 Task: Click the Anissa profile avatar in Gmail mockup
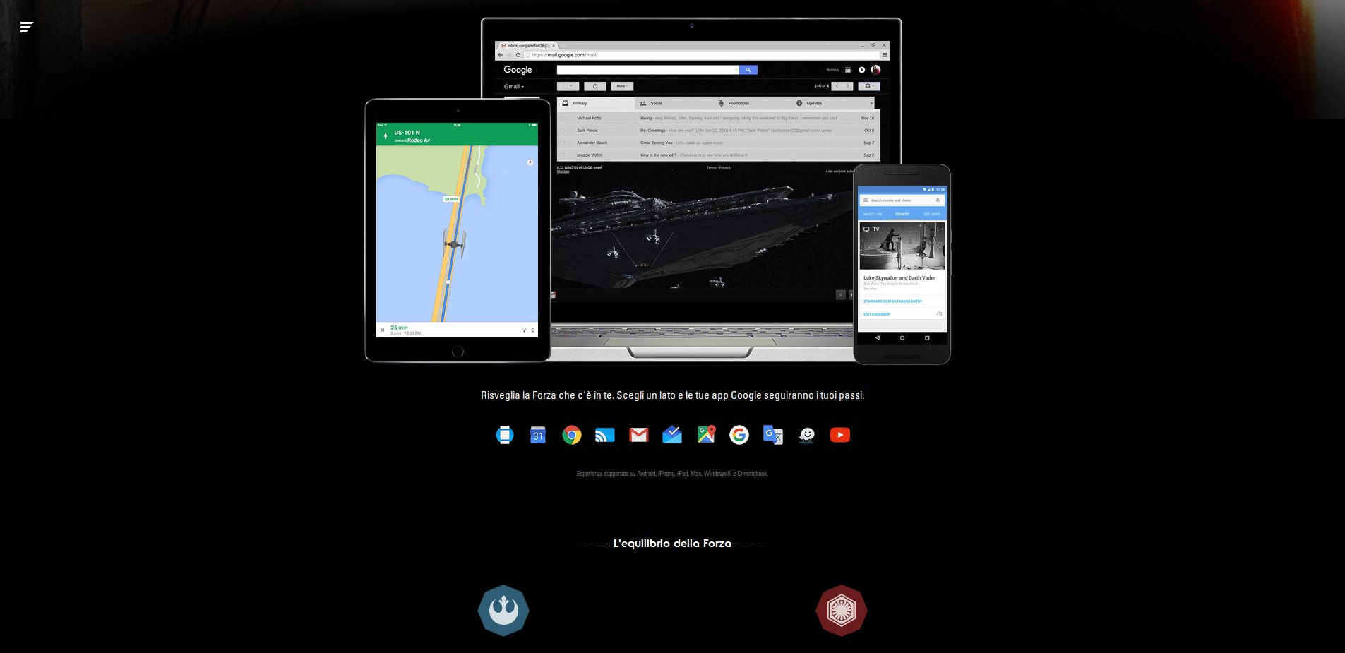tap(875, 70)
